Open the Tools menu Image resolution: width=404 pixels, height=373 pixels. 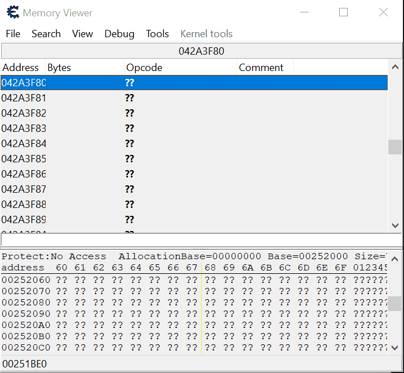pyautogui.click(x=157, y=34)
